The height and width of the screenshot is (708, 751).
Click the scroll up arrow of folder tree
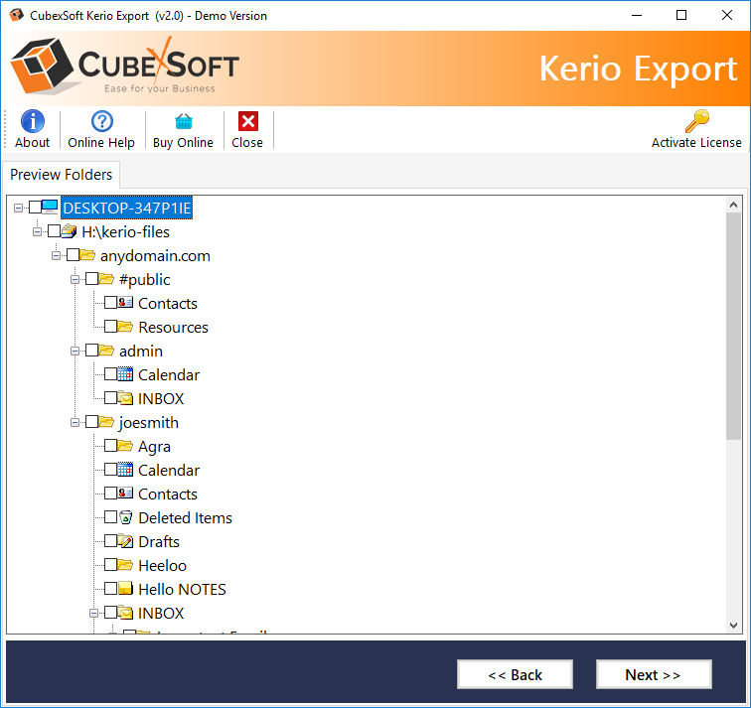click(733, 205)
